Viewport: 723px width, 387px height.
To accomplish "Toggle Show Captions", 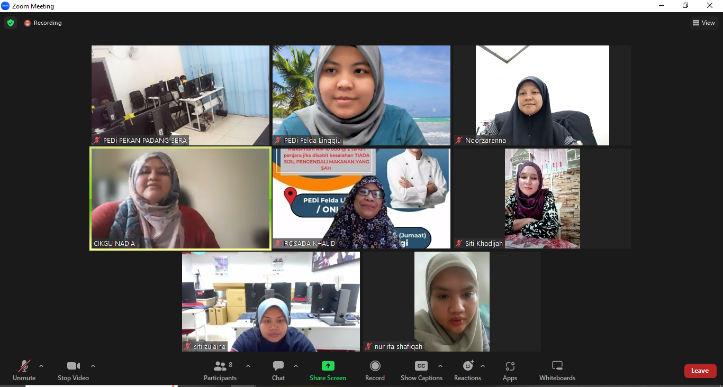I will pos(421,366).
